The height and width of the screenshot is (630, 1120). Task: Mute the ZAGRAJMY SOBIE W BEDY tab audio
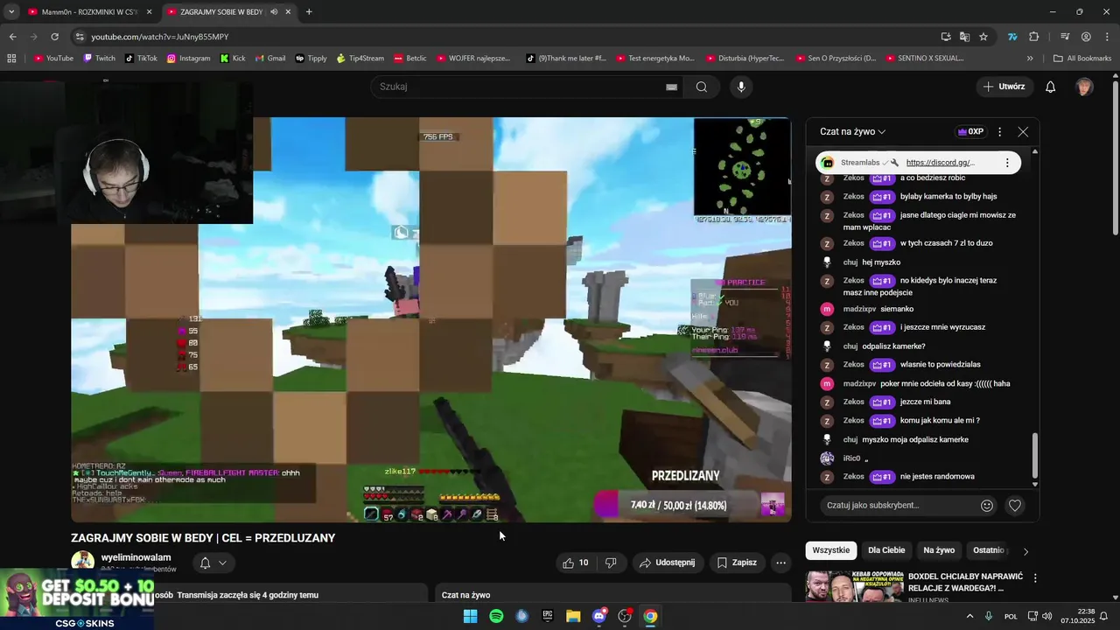(275, 12)
